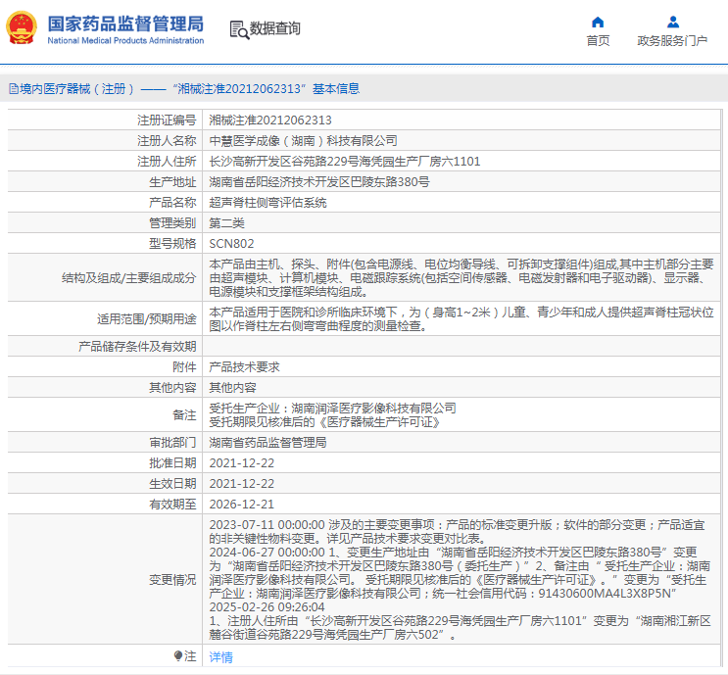Open 政务服务门户 text link
728x675 pixels.
672,41
